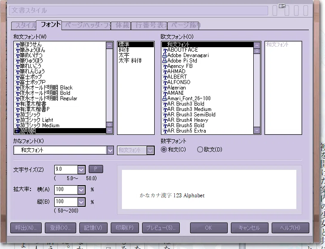The height and width of the screenshot is (249, 325).
Task: Select AR Brush5 Extra font
Action: 208,131
